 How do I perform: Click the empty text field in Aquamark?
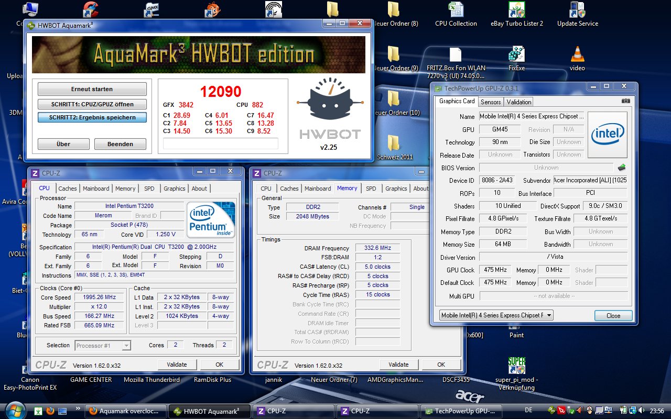point(221,144)
